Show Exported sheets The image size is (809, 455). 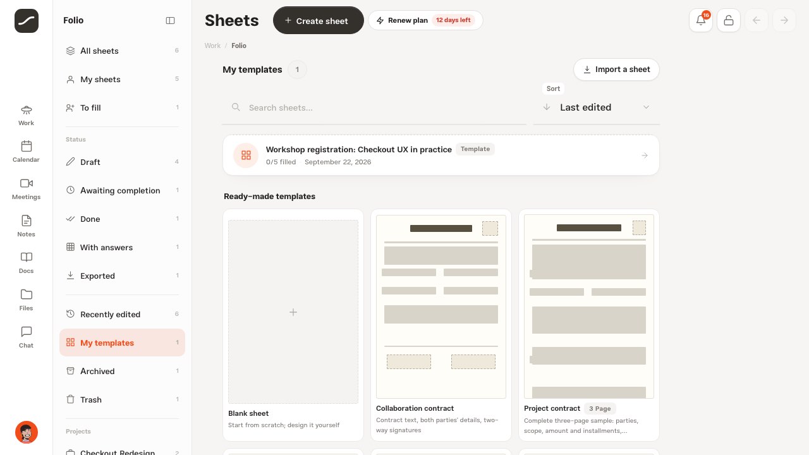point(122,276)
